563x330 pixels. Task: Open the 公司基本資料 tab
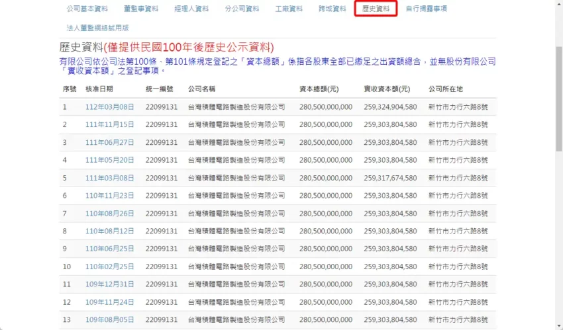point(87,9)
